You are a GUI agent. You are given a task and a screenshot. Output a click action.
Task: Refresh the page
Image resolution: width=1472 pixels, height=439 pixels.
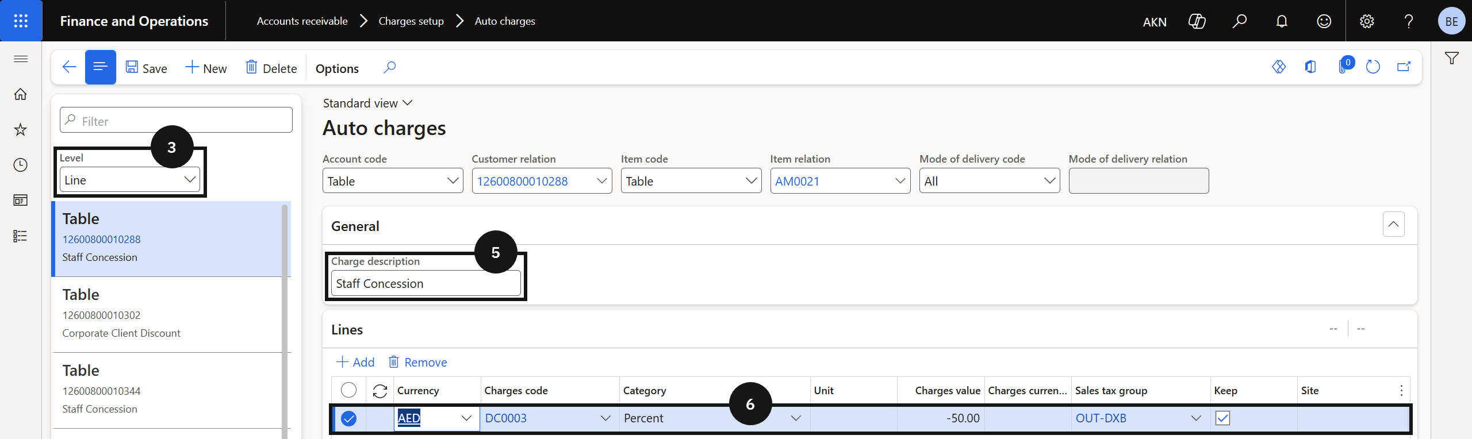(1373, 67)
